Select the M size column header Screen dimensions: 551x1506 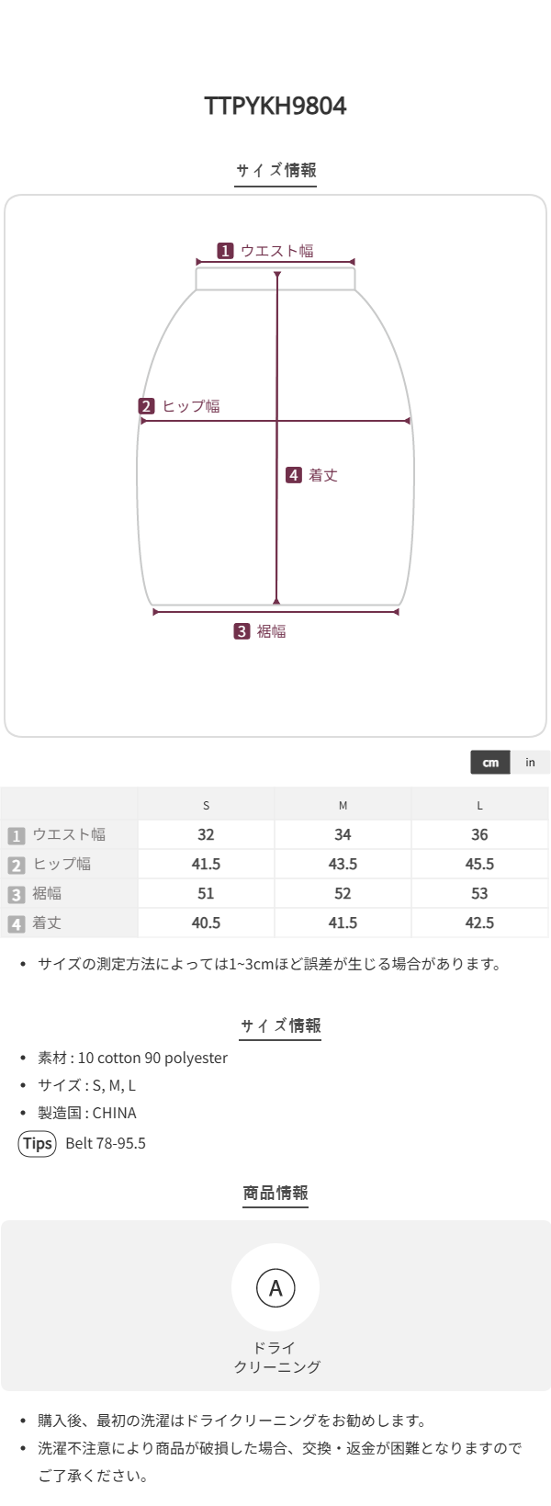pyautogui.click(x=343, y=805)
